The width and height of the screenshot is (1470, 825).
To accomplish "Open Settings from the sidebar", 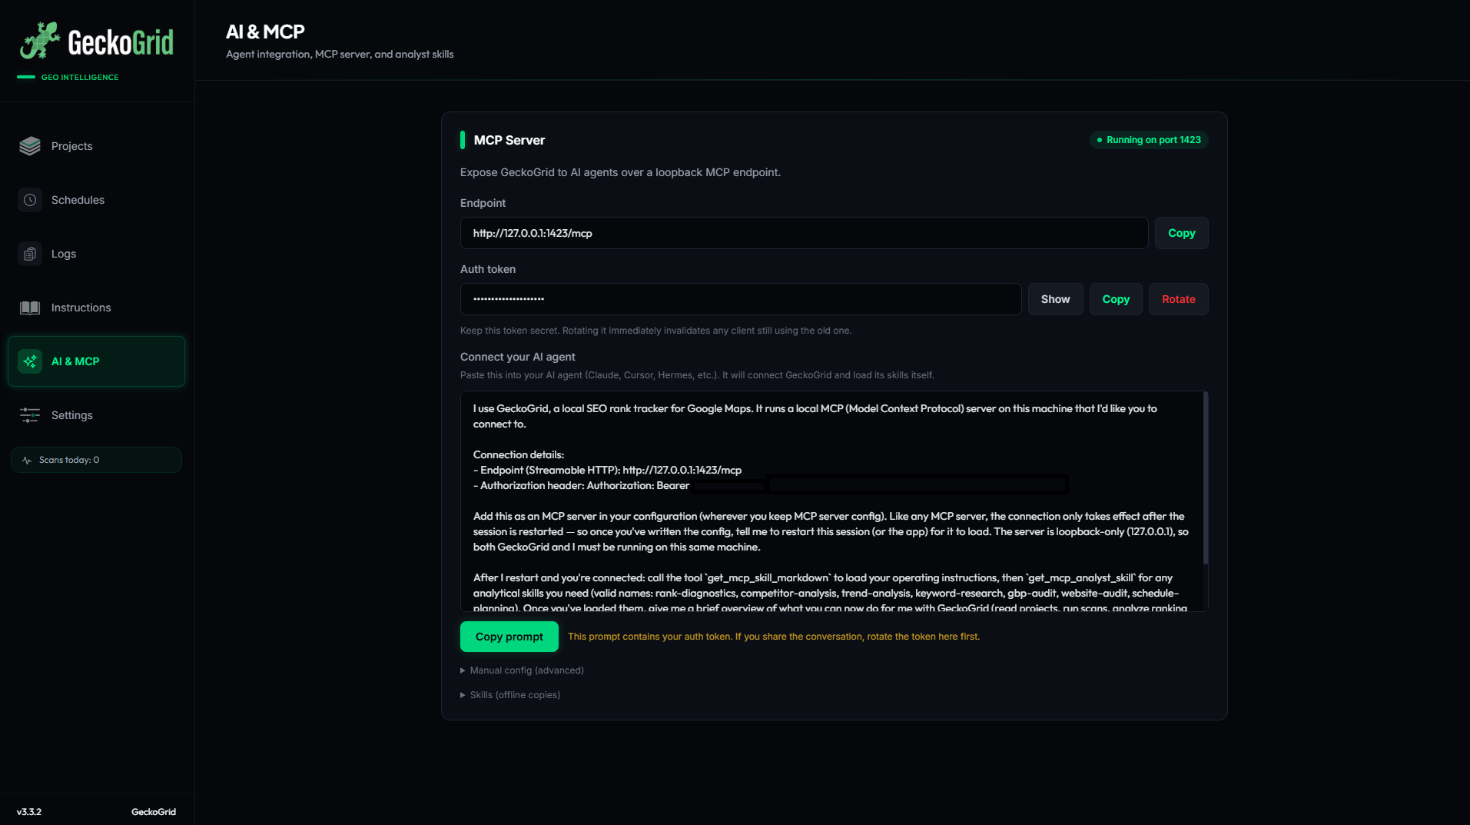I will click(96, 415).
